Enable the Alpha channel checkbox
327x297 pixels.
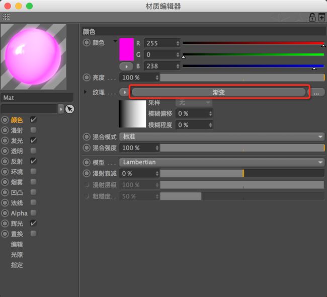coord(33,213)
